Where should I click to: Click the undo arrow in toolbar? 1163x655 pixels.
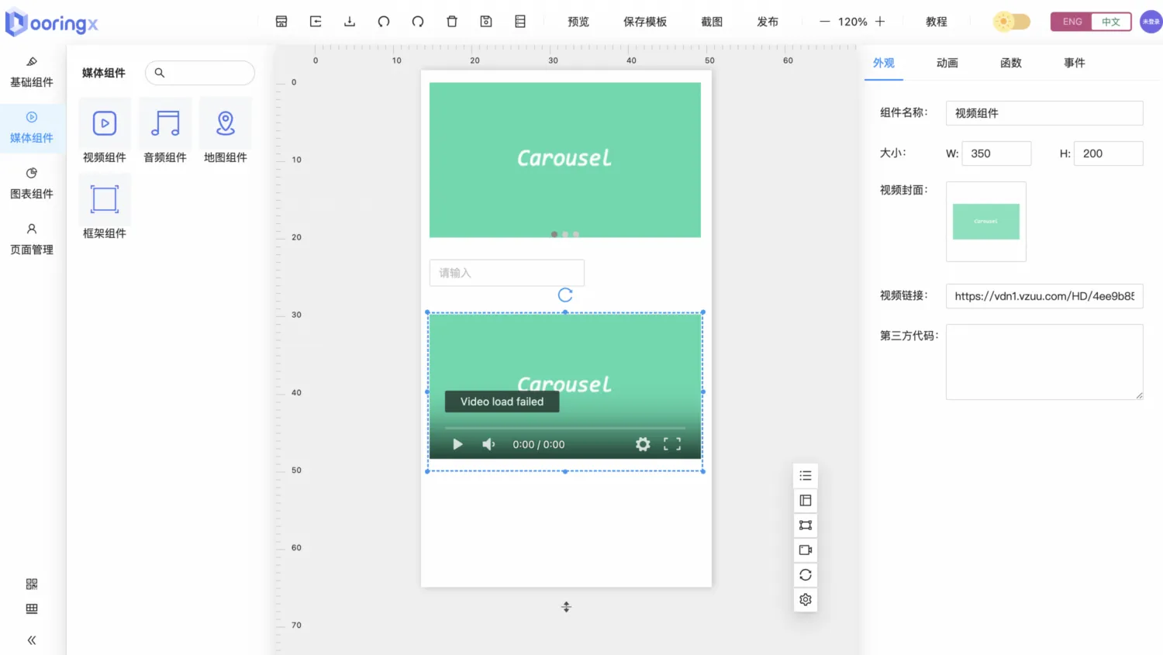pos(384,22)
